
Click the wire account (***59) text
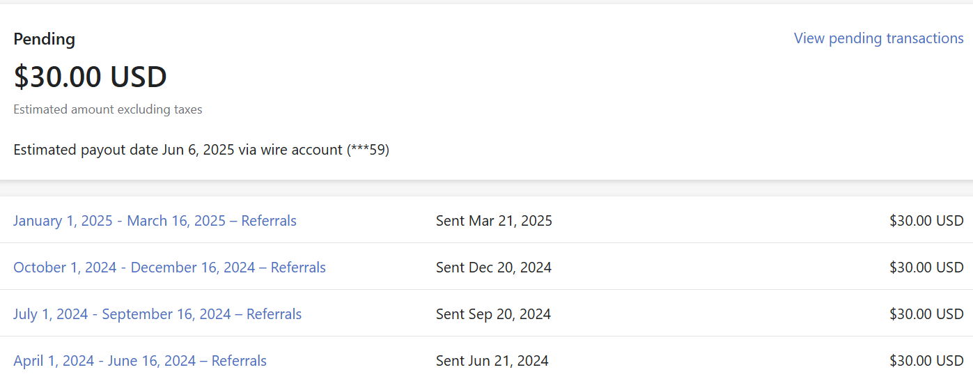325,150
